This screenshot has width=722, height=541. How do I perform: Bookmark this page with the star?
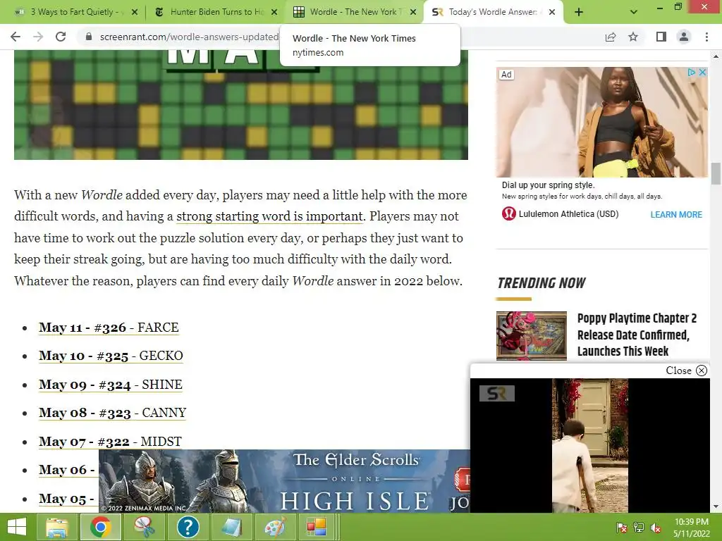[634, 37]
